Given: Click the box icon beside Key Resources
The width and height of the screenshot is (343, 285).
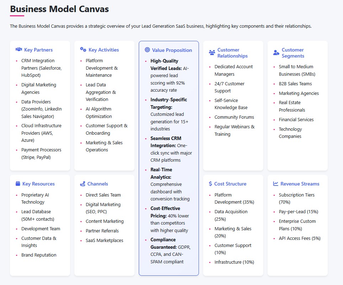Looking at the screenshot, I should 18,184.
